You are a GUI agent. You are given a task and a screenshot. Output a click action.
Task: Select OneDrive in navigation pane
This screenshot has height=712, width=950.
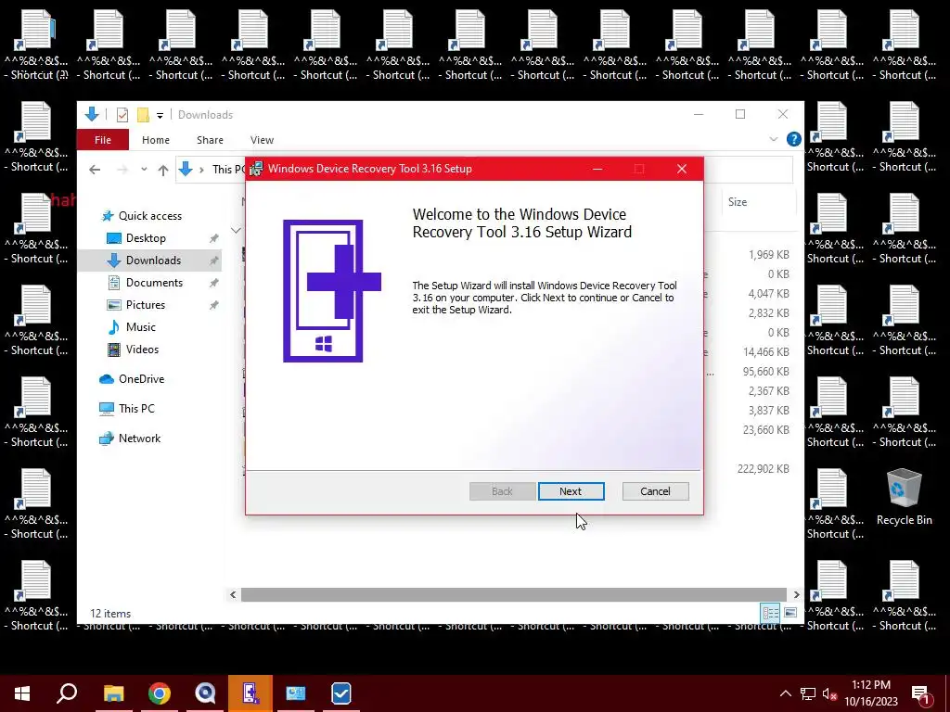coord(141,379)
